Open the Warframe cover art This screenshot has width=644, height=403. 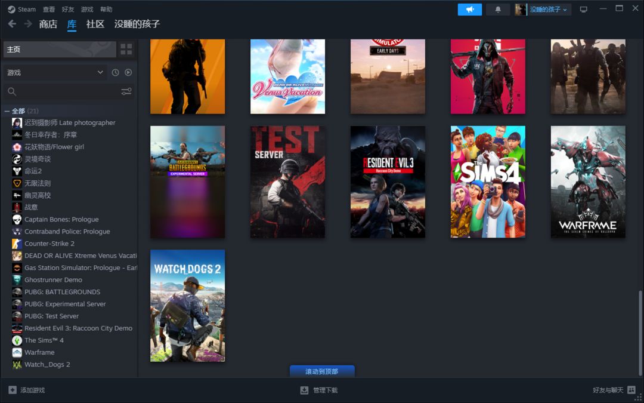click(588, 181)
